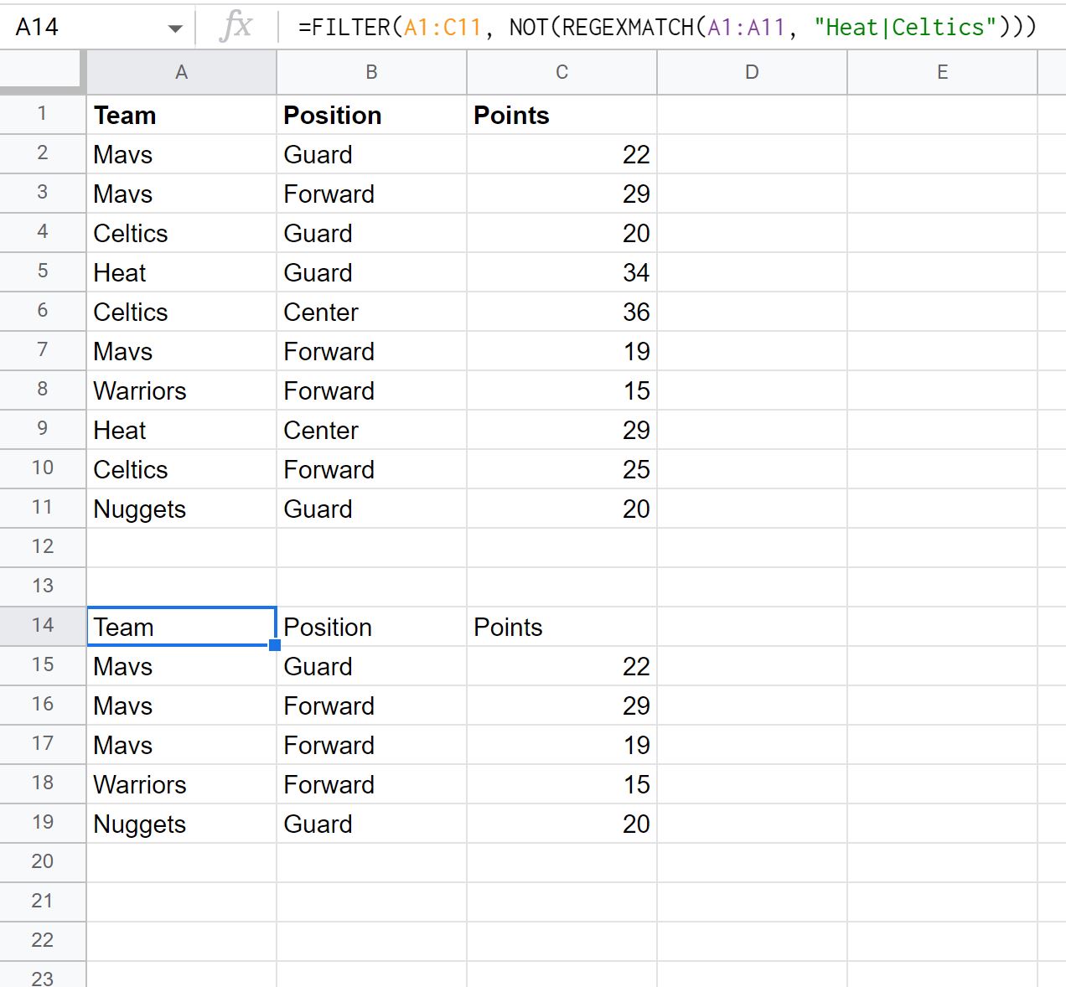The image size is (1066, 987).
Task: Select empty cell D2
Action: 751,153
